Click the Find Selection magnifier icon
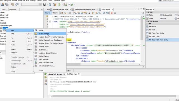This screenshot has width=179, height=101. click(75, 13)
